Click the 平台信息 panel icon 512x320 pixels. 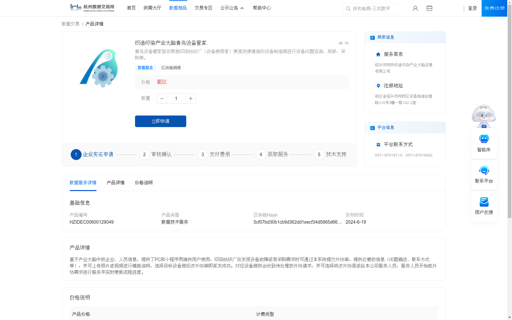pos(372,128)
